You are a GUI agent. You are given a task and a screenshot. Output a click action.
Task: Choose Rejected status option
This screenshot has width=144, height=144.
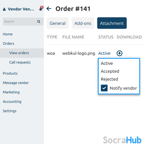pos(109,79)
